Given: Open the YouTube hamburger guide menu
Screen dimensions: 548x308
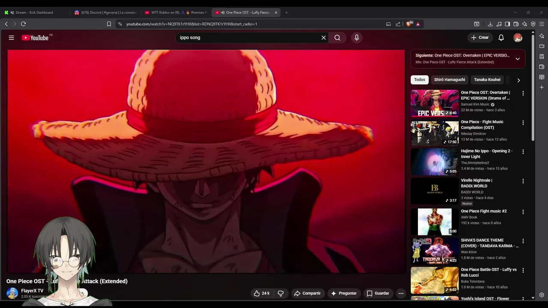Looking at the screenshot, I should click(12, 38).
